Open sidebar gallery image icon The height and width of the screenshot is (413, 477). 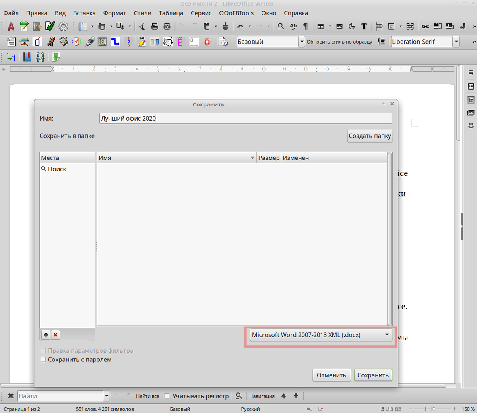click(x=471, y=113)
